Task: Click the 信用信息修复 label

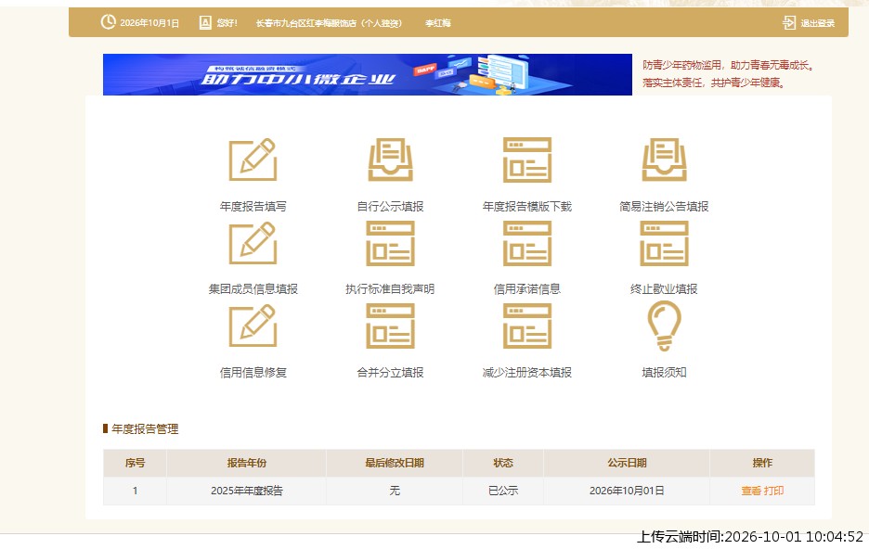Action: point(253,373)
